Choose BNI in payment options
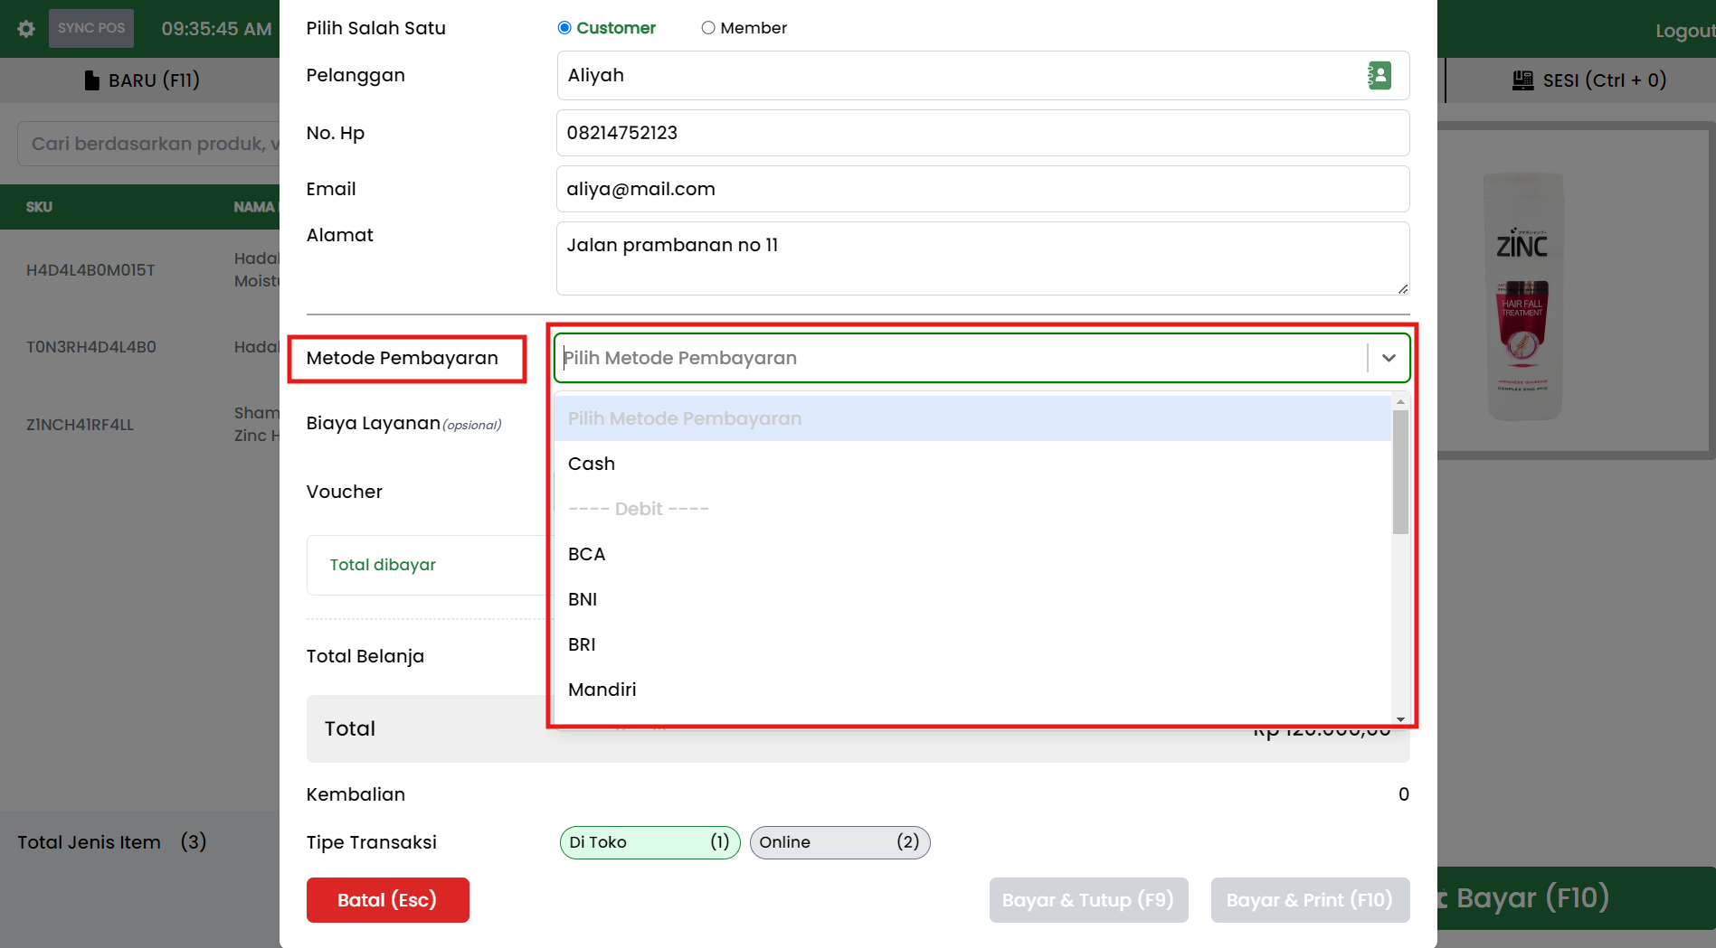Viewport: 1716px width, 948px height. [583, 599]
